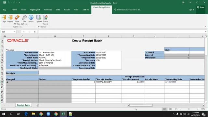Open the Ribbon Display Options icon

(183, 3)
